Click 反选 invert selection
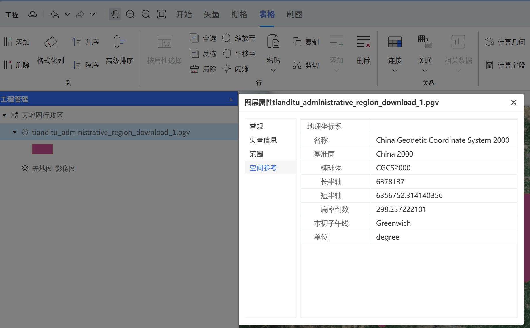Image resolution: width=530 pixels, height=328 pixels. click(x=203, y=54)
